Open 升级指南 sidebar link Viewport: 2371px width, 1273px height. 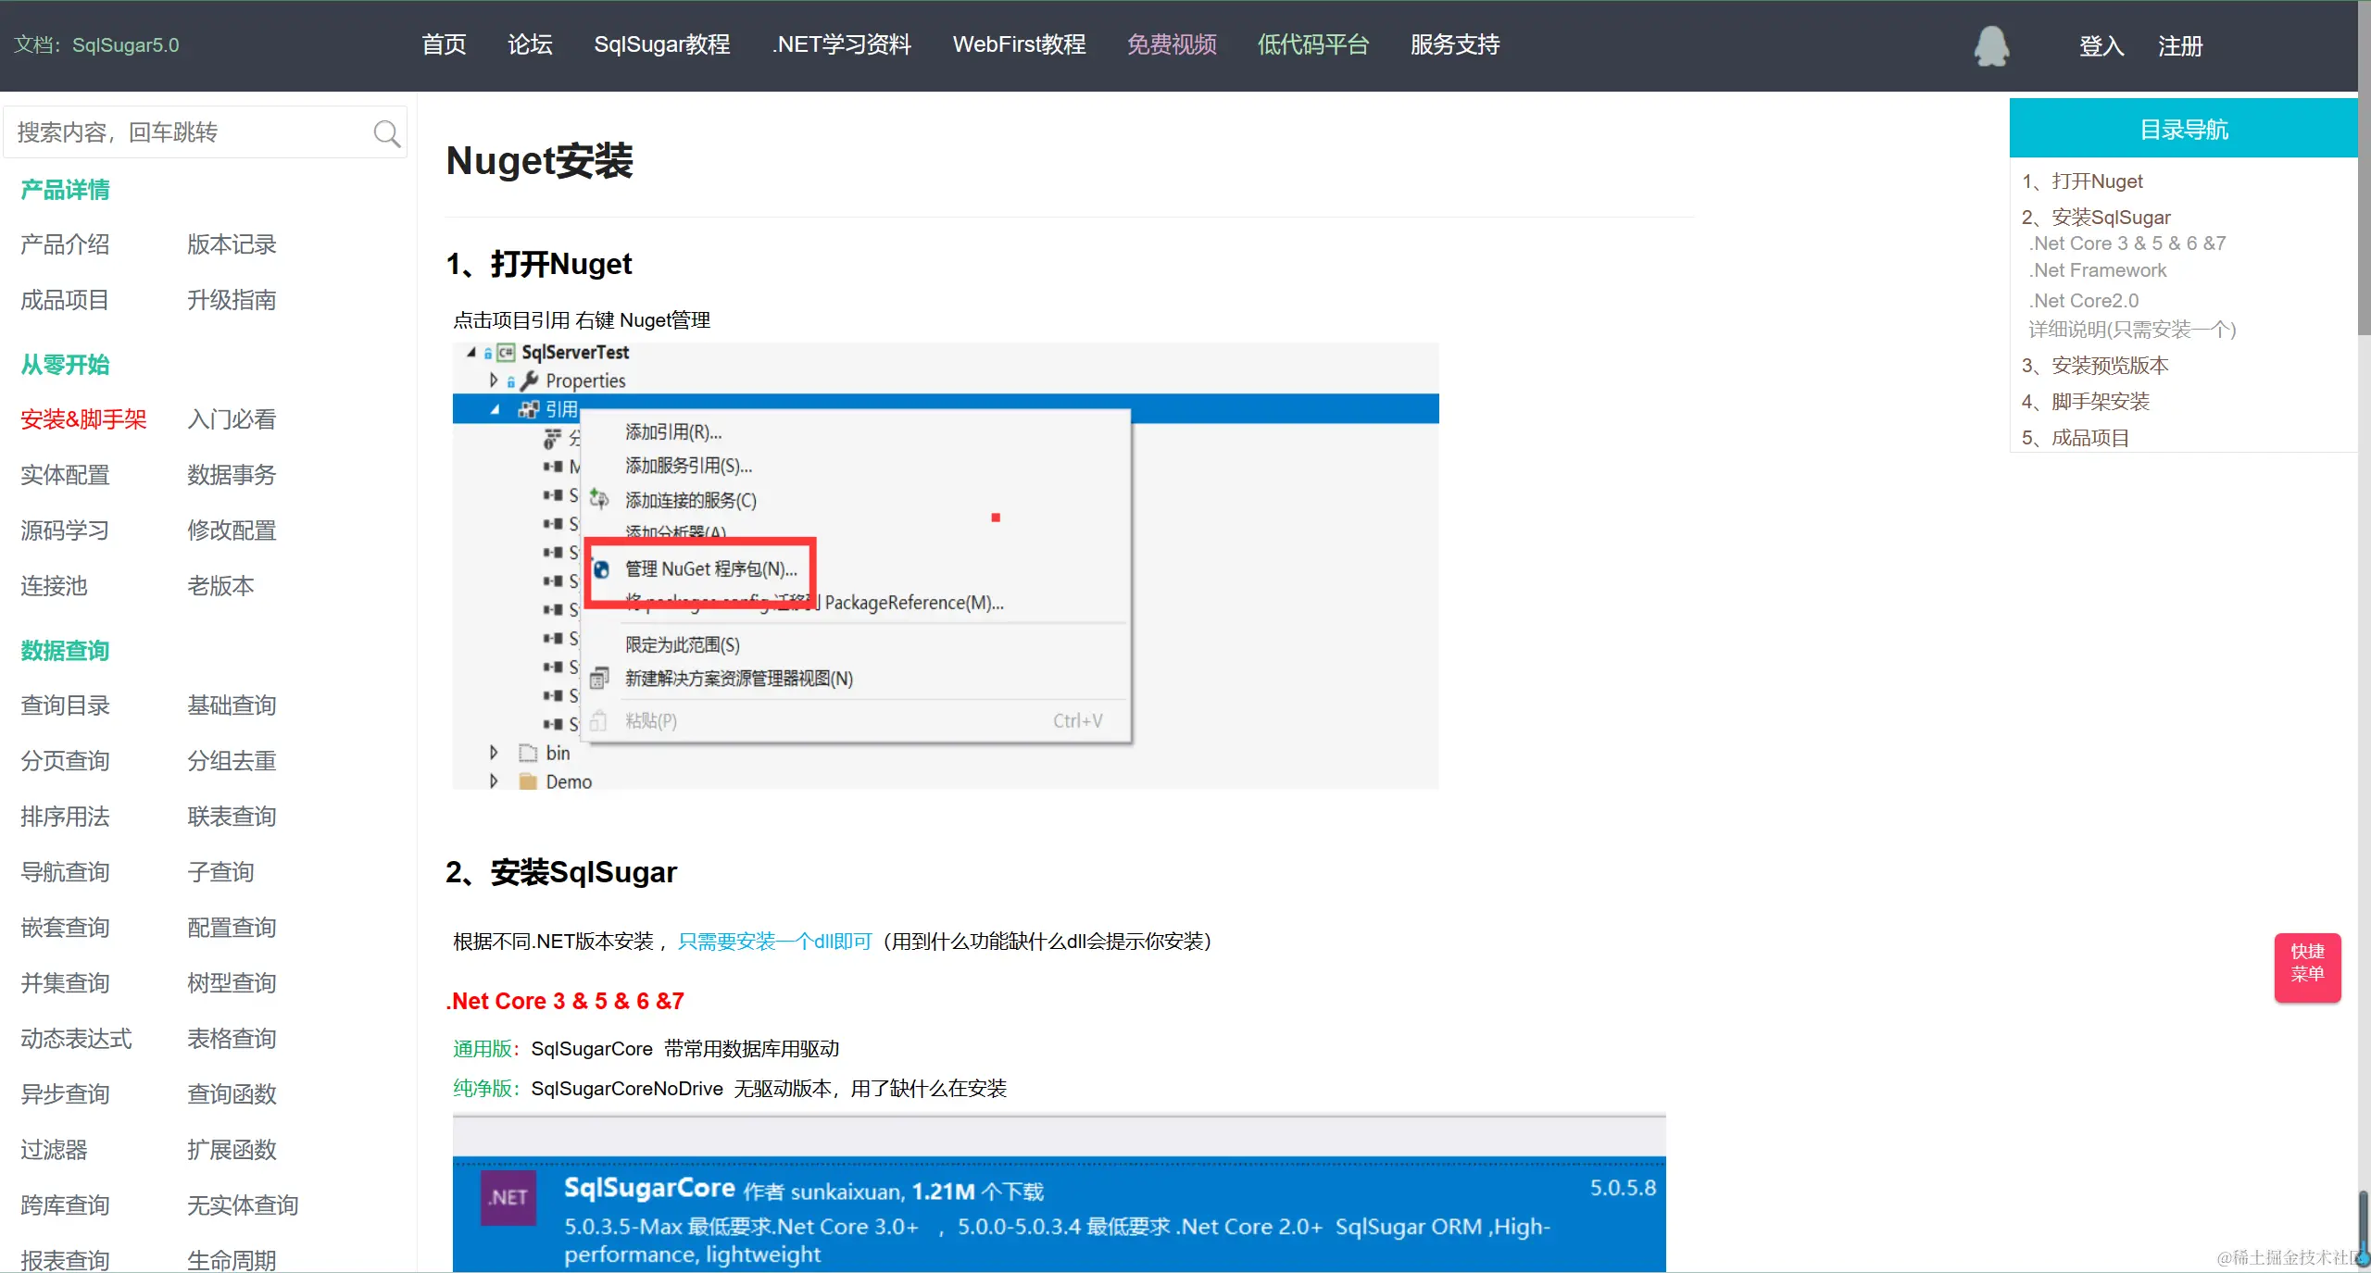[232, 300]
